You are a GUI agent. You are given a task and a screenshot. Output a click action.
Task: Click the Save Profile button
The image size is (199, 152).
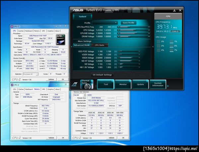tap(128, 23)
